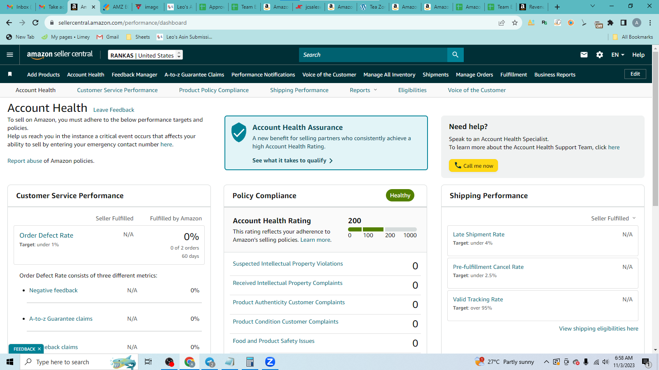Click the search magnifier button in Seller Central

(x=455, y=55)
